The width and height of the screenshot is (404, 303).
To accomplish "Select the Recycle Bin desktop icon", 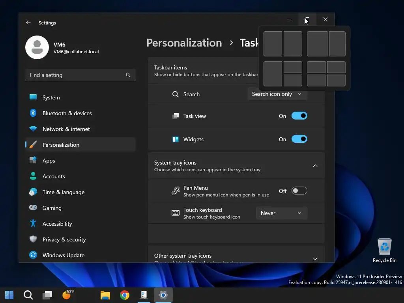I will [384, 250].
